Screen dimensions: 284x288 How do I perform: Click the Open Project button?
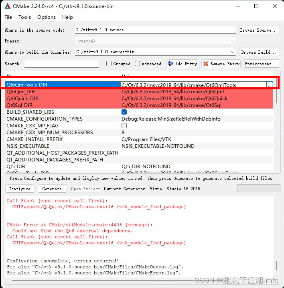point(86,189)
